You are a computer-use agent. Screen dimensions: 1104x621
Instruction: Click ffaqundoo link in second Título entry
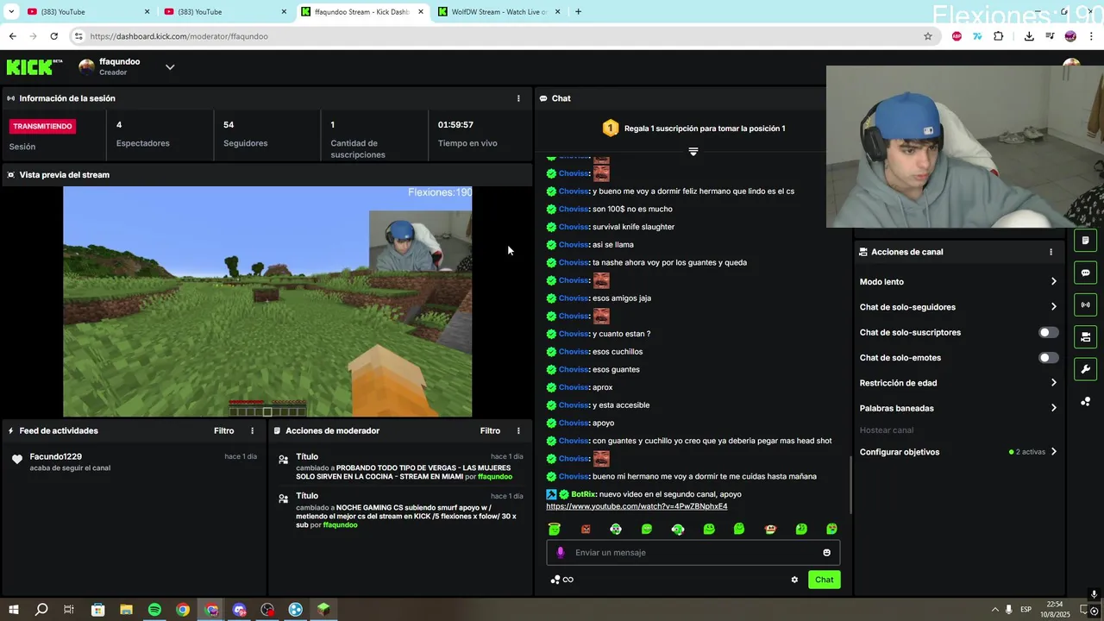point(340,525)
